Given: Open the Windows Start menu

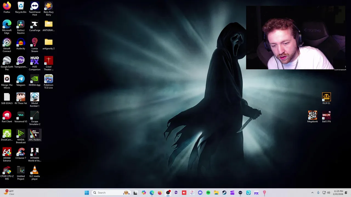Looking at the screenshot, I should 87,193.
